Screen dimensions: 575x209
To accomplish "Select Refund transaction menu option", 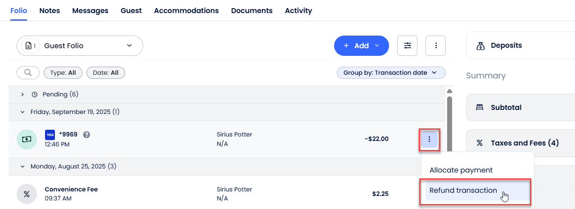I will click(x=463, y=191).
